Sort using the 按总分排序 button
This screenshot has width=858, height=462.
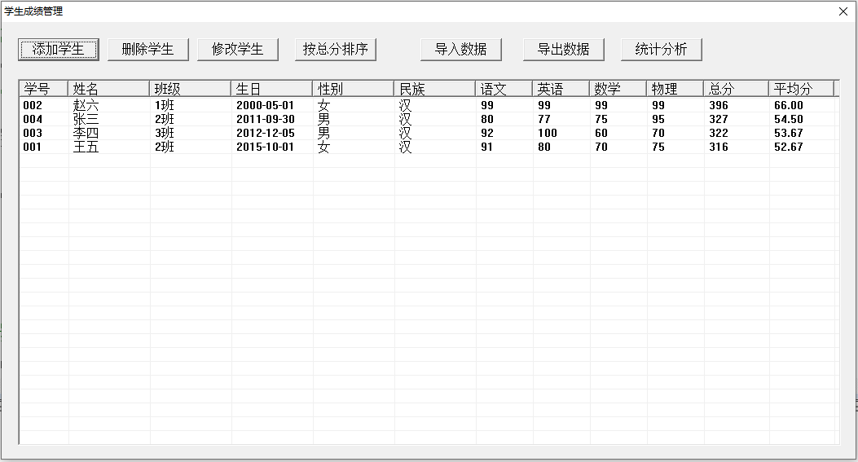click(x=336, y=49)
